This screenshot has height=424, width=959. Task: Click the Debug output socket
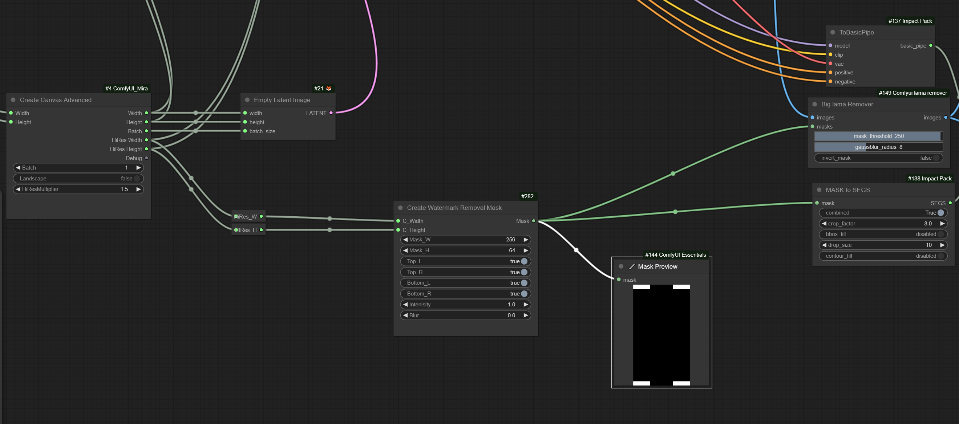(x=146, y=158)
